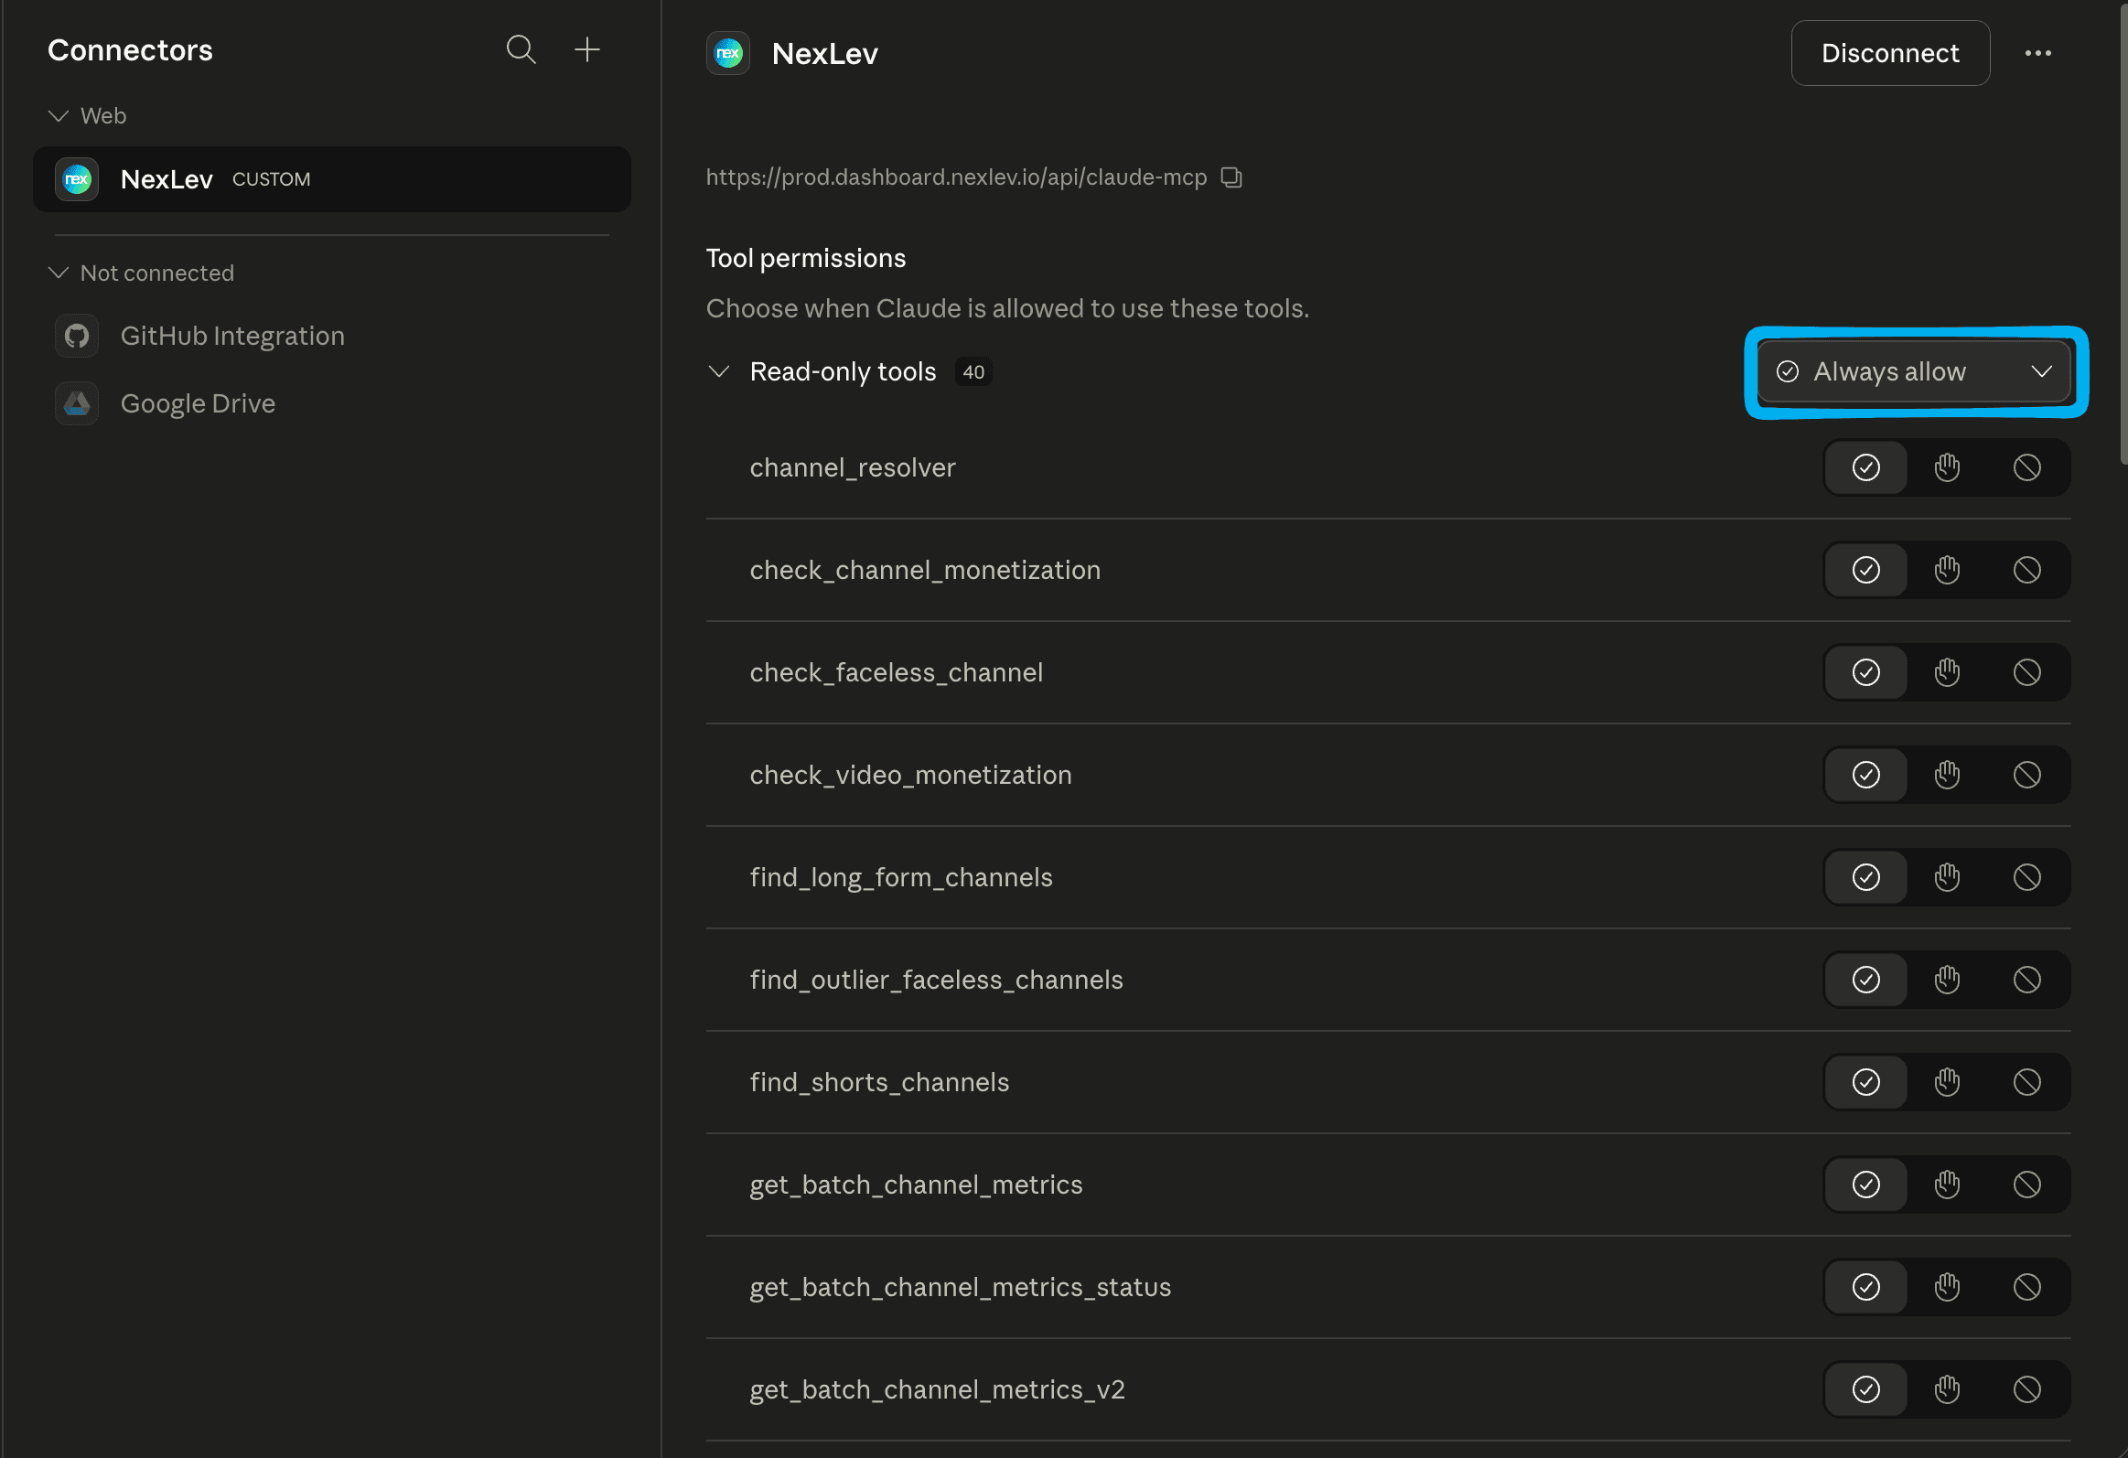Block the find_shorts_channels tool
The image size is (2128, 1458).
(2027, 1083)
